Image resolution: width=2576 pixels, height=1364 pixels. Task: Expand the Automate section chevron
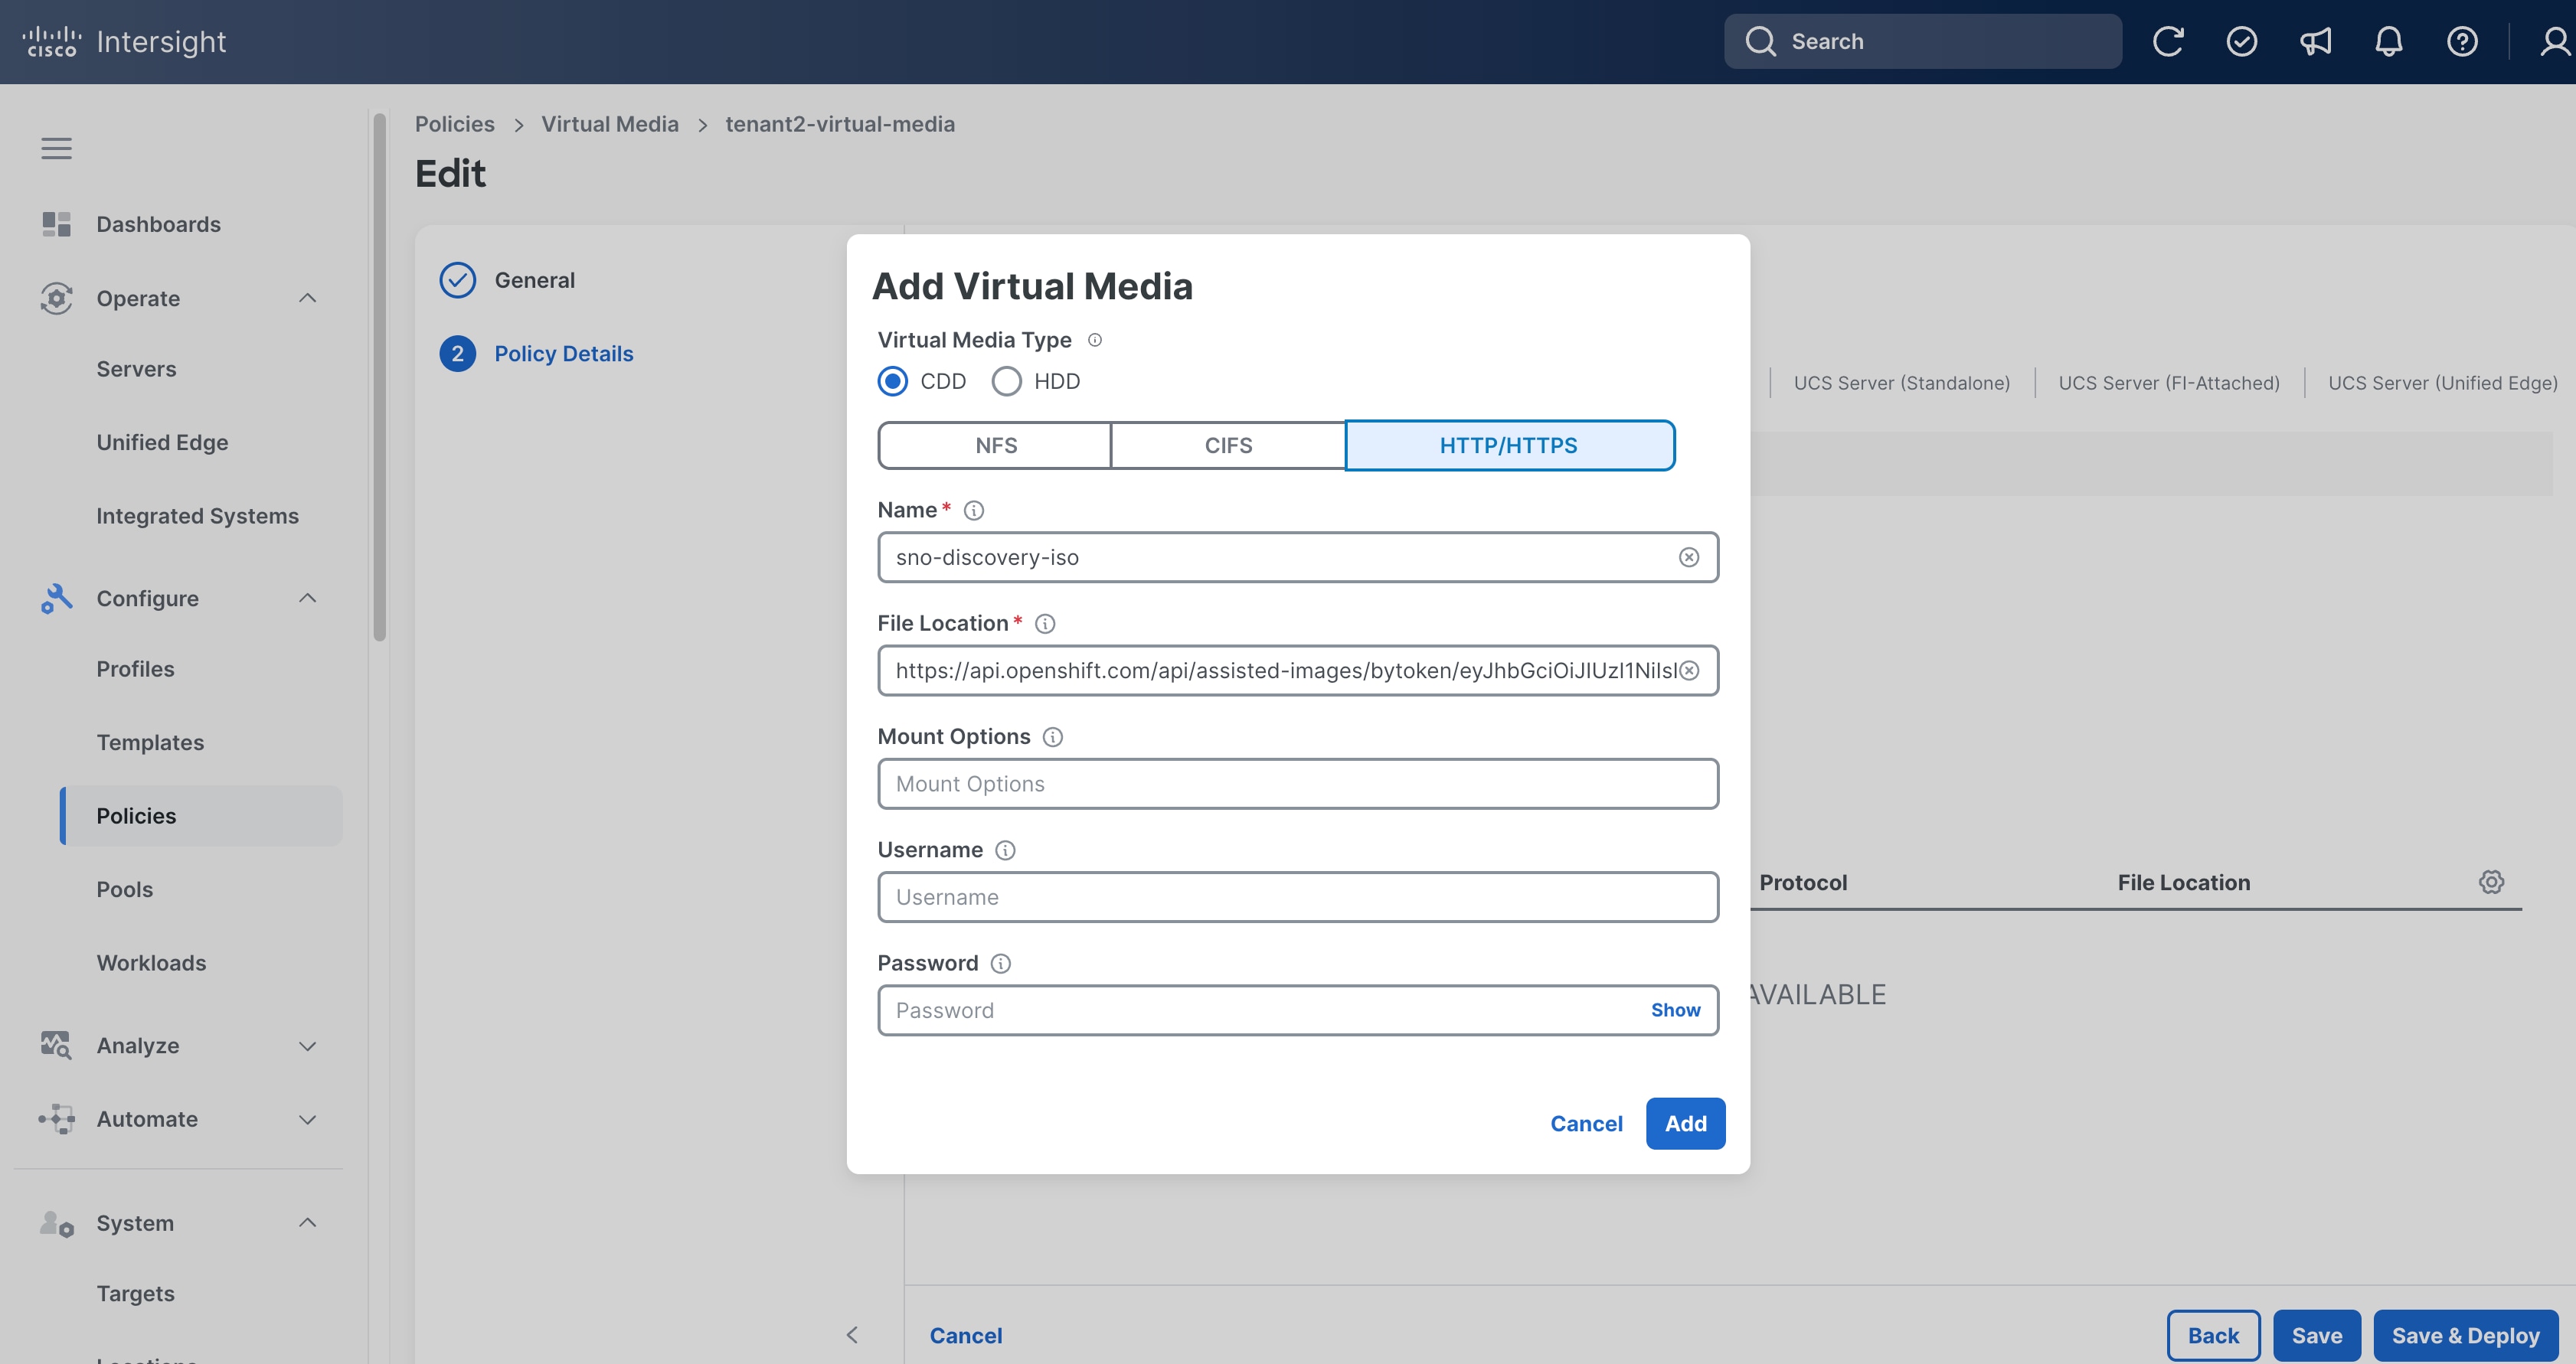[308, 1119]
